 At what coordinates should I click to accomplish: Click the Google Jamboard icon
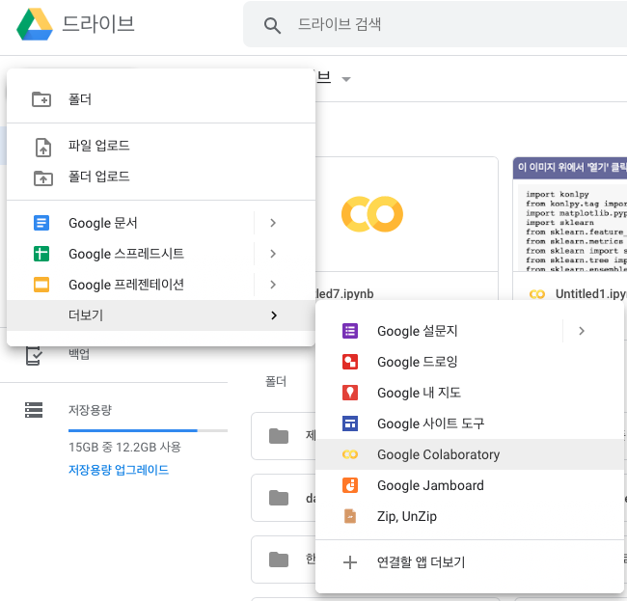(350, 485)
